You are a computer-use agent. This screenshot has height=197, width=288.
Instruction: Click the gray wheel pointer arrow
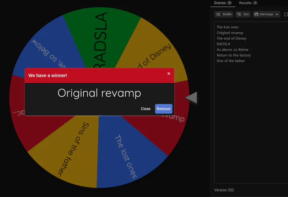click(192, 98)
